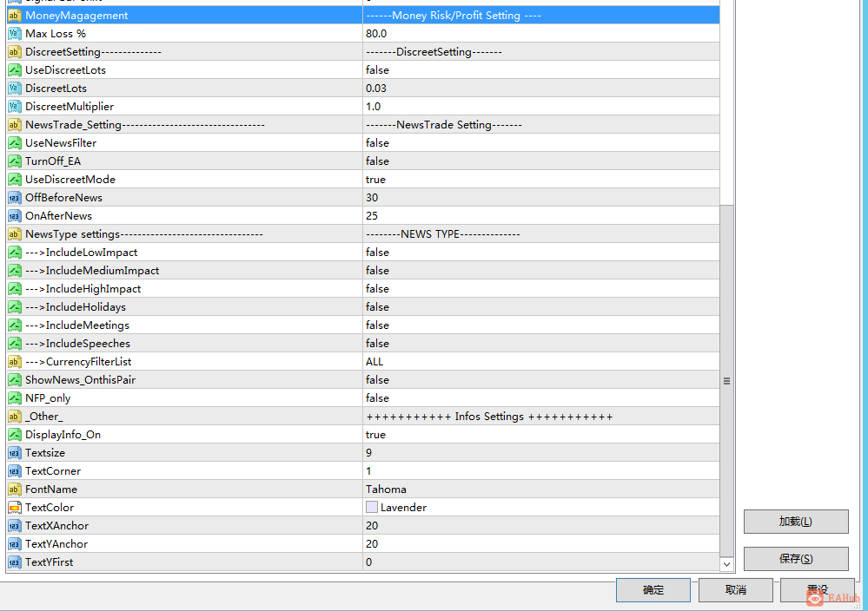This screenshot has height=611, width=868.
Task: Select the DiscreetSetting row label
Action: pos(94,52)
